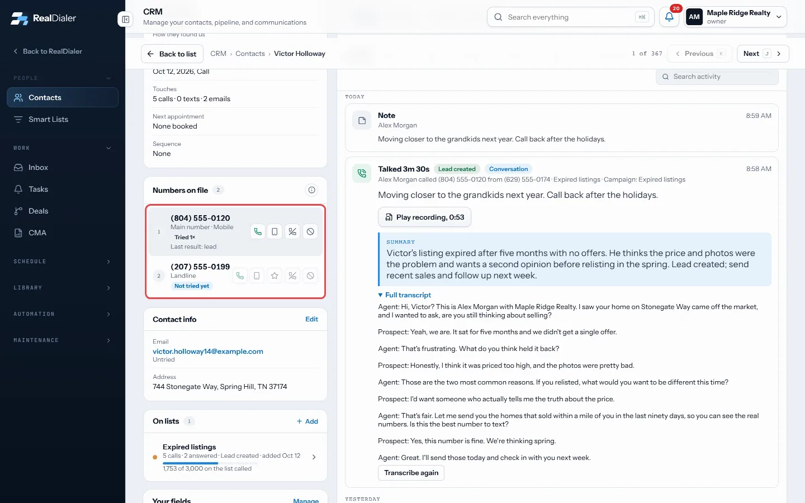Click the Back to list button

click(172, 54)
